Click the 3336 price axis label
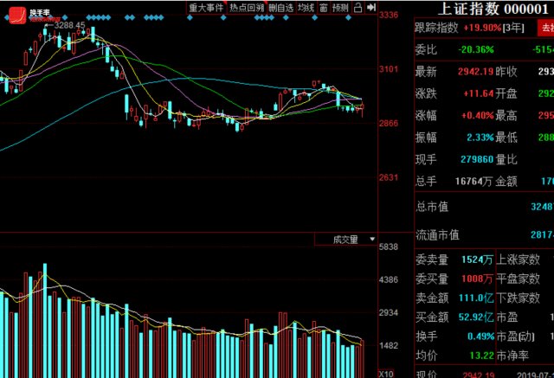The width and height of the screenshot is (554, 378). pyautogui.click(x=389, y=15)
